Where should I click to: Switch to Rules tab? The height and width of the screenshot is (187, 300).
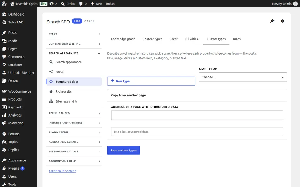click(x=237, y=39)
